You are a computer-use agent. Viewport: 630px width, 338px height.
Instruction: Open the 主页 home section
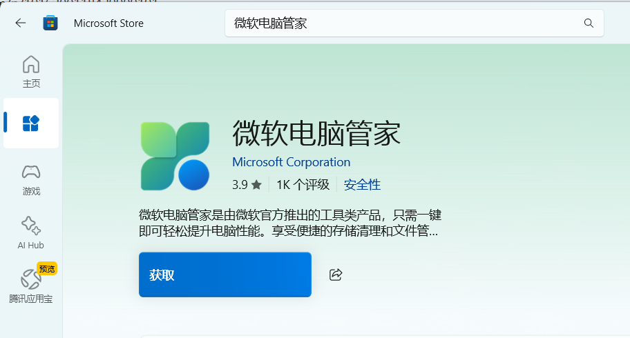point(31,72)
